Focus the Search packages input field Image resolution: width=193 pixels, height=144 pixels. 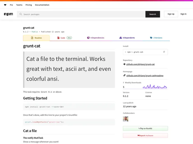click(x=83, y=14)
